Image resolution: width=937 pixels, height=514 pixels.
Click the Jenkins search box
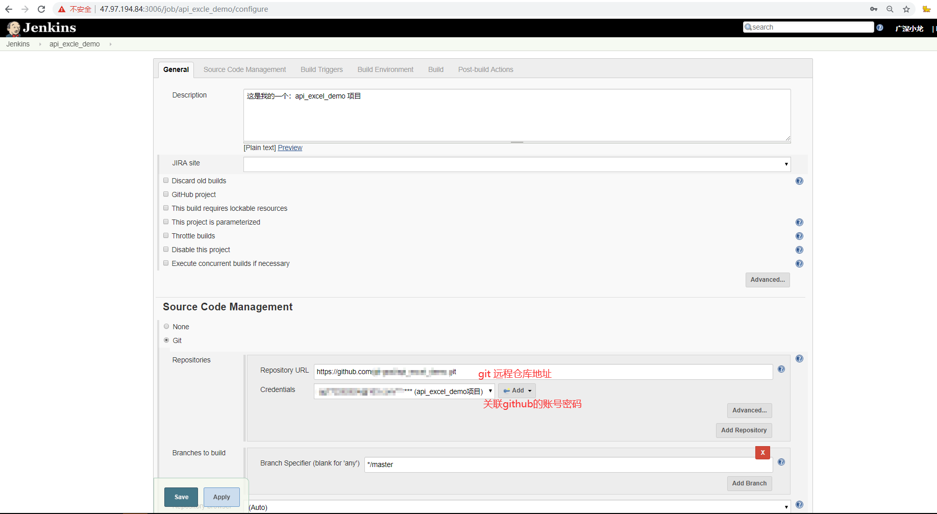(x=808, y=27)
